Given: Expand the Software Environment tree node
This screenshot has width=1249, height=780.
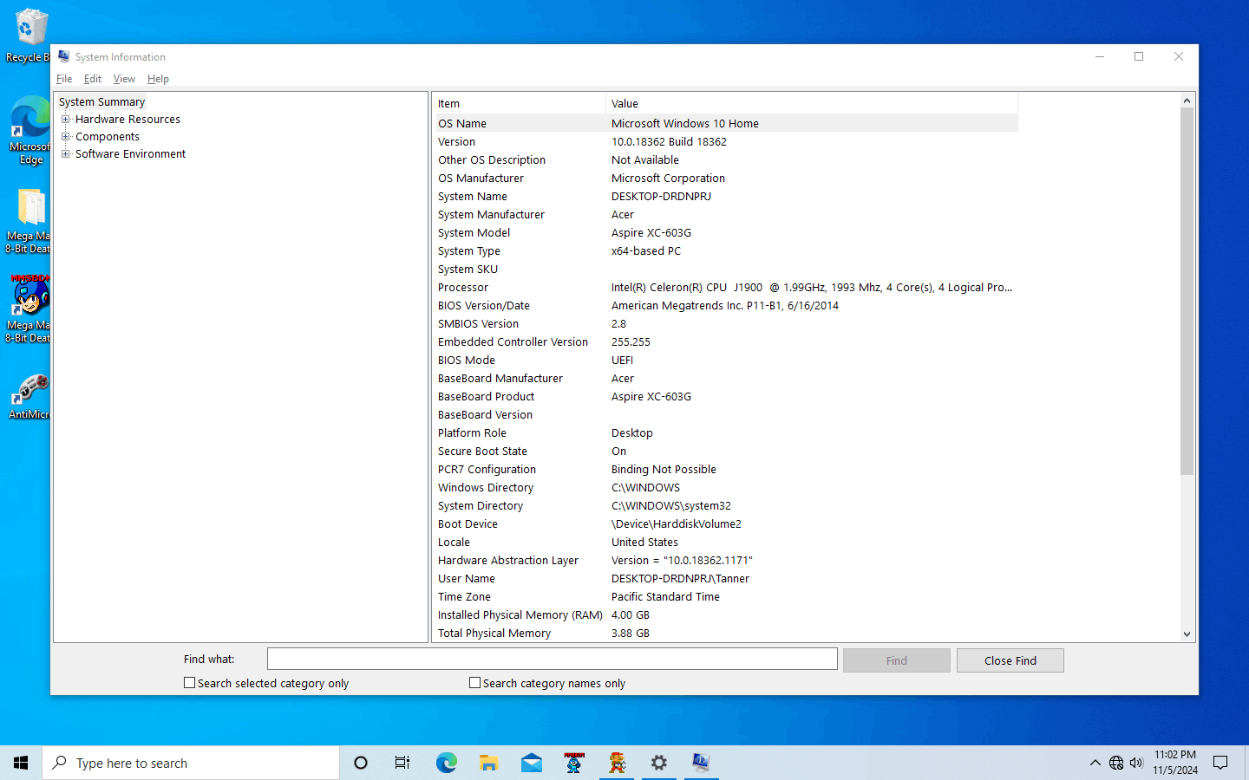Looking at the screenshot, I should click(65, 154).
